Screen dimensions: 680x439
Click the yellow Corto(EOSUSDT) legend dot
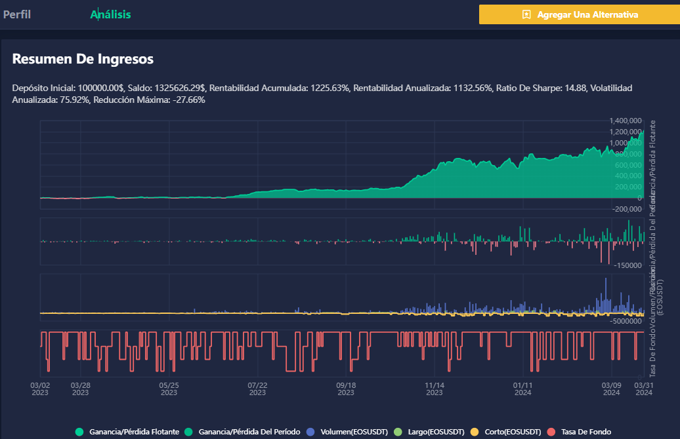click(x=475, y=432)
